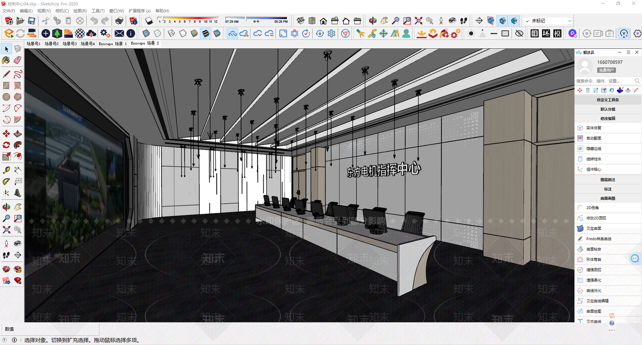Switch to the 场景号3 scene tab
This screenshot has width=642, height=345.
coord(70,43)
